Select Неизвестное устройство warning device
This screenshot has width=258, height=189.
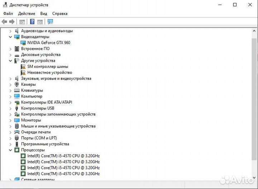click(x=49, y=72)
